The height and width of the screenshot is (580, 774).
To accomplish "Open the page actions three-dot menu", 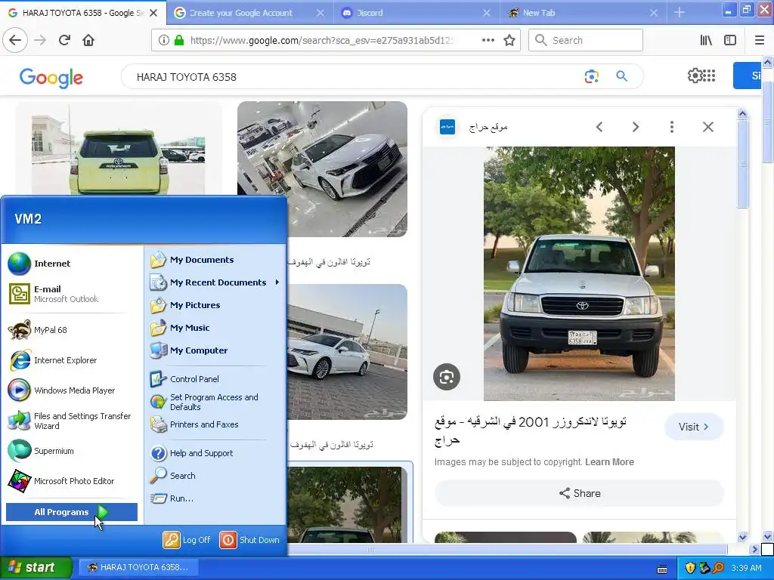I will click(488, 40).
